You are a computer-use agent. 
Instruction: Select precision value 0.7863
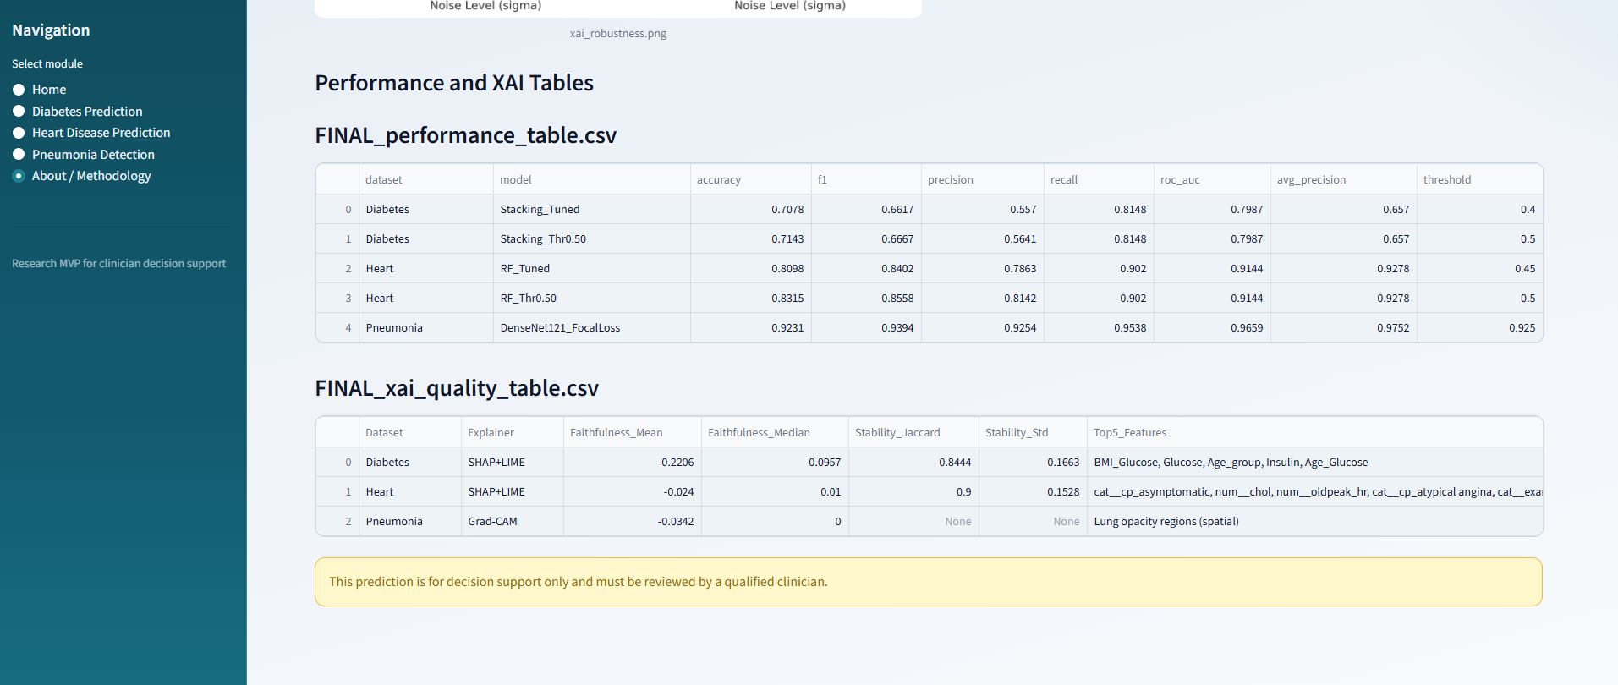point(982,268)
